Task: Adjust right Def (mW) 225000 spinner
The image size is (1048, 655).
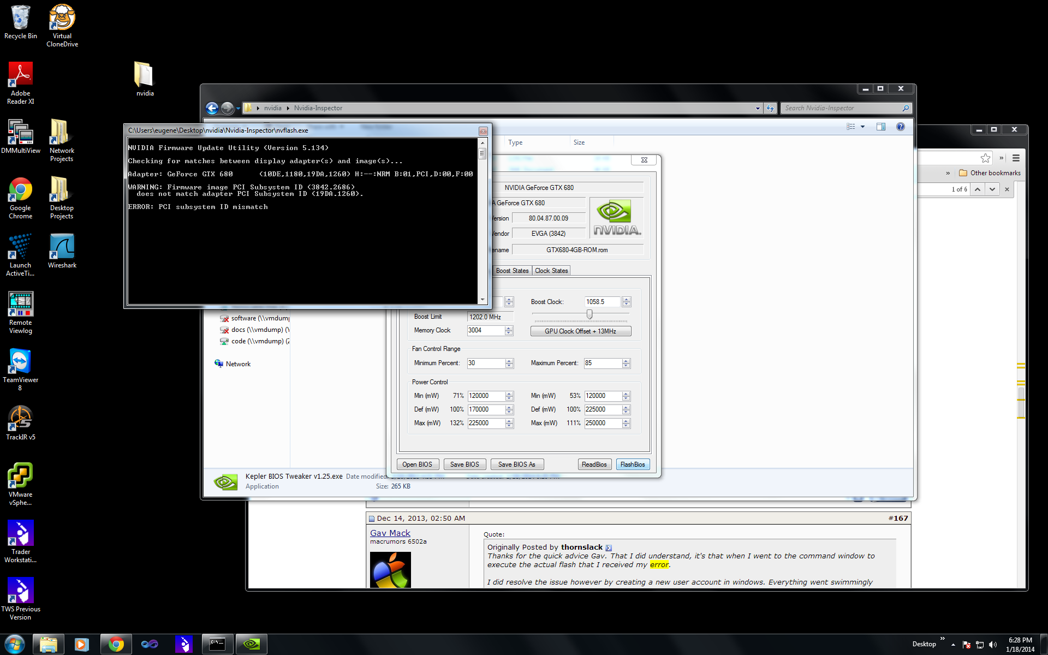Action: (627, 409)
